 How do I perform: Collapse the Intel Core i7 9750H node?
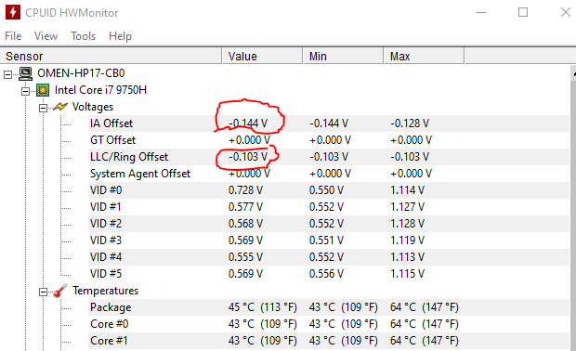tap(25, 91)
